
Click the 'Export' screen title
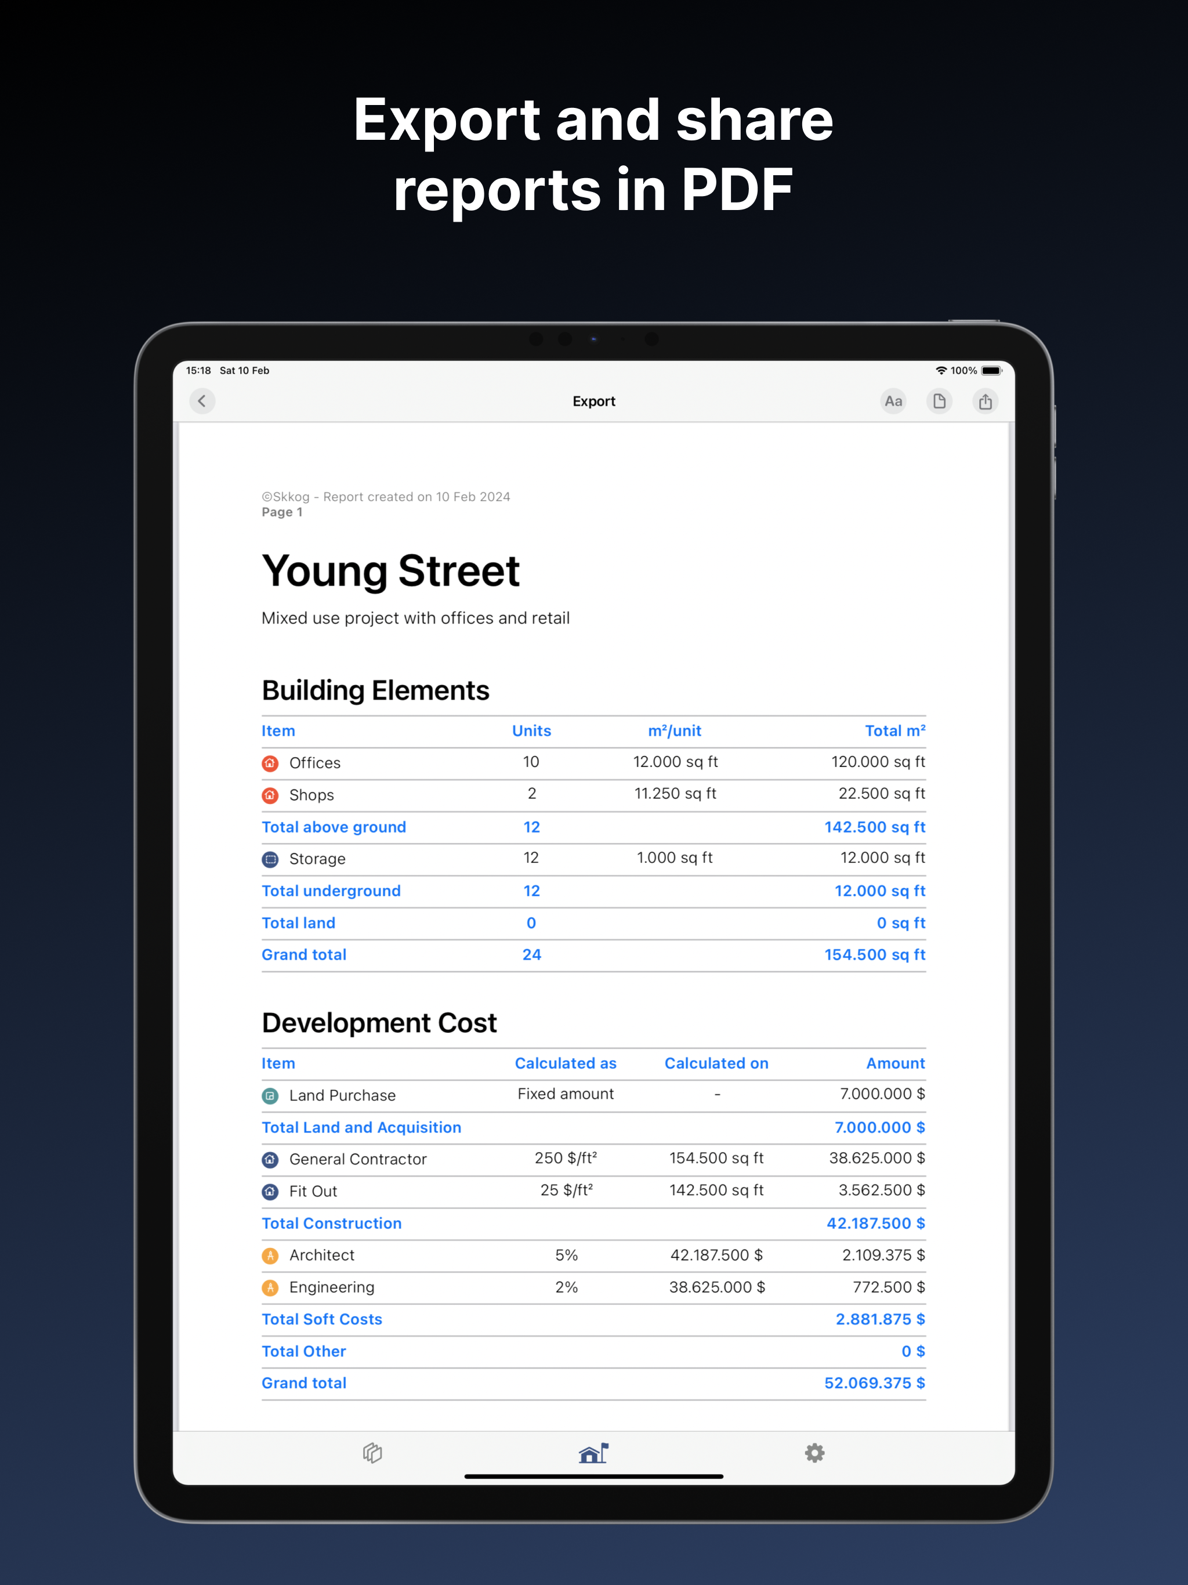pos(593,401)
